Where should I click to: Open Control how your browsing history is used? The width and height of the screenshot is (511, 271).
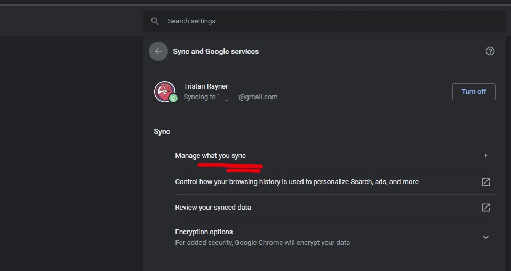click(x=297, y=182)
